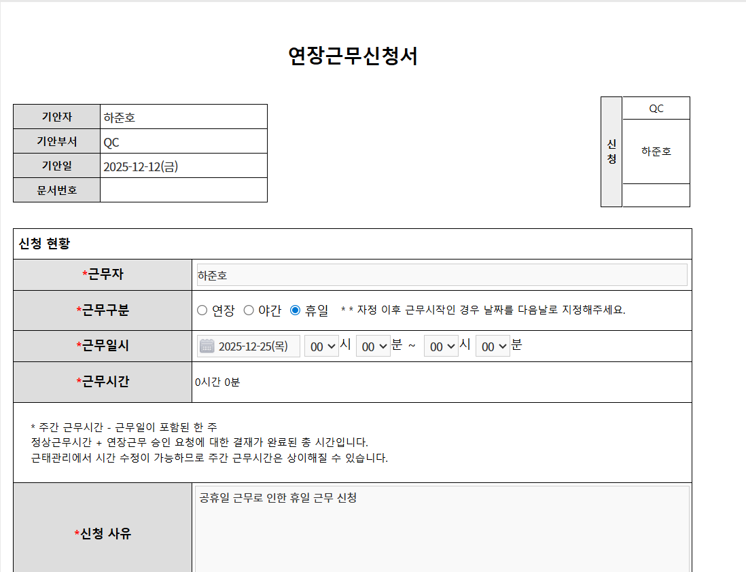Click the 기안자 label cell
The image size is (746, 572).
click(56, 117)
